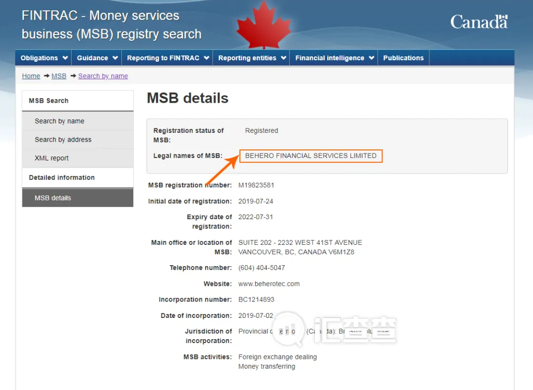The height and width of the screenshot is (390, 533).
Task: Expand the Financial intelligence chevron
Action: pos(372,58)
